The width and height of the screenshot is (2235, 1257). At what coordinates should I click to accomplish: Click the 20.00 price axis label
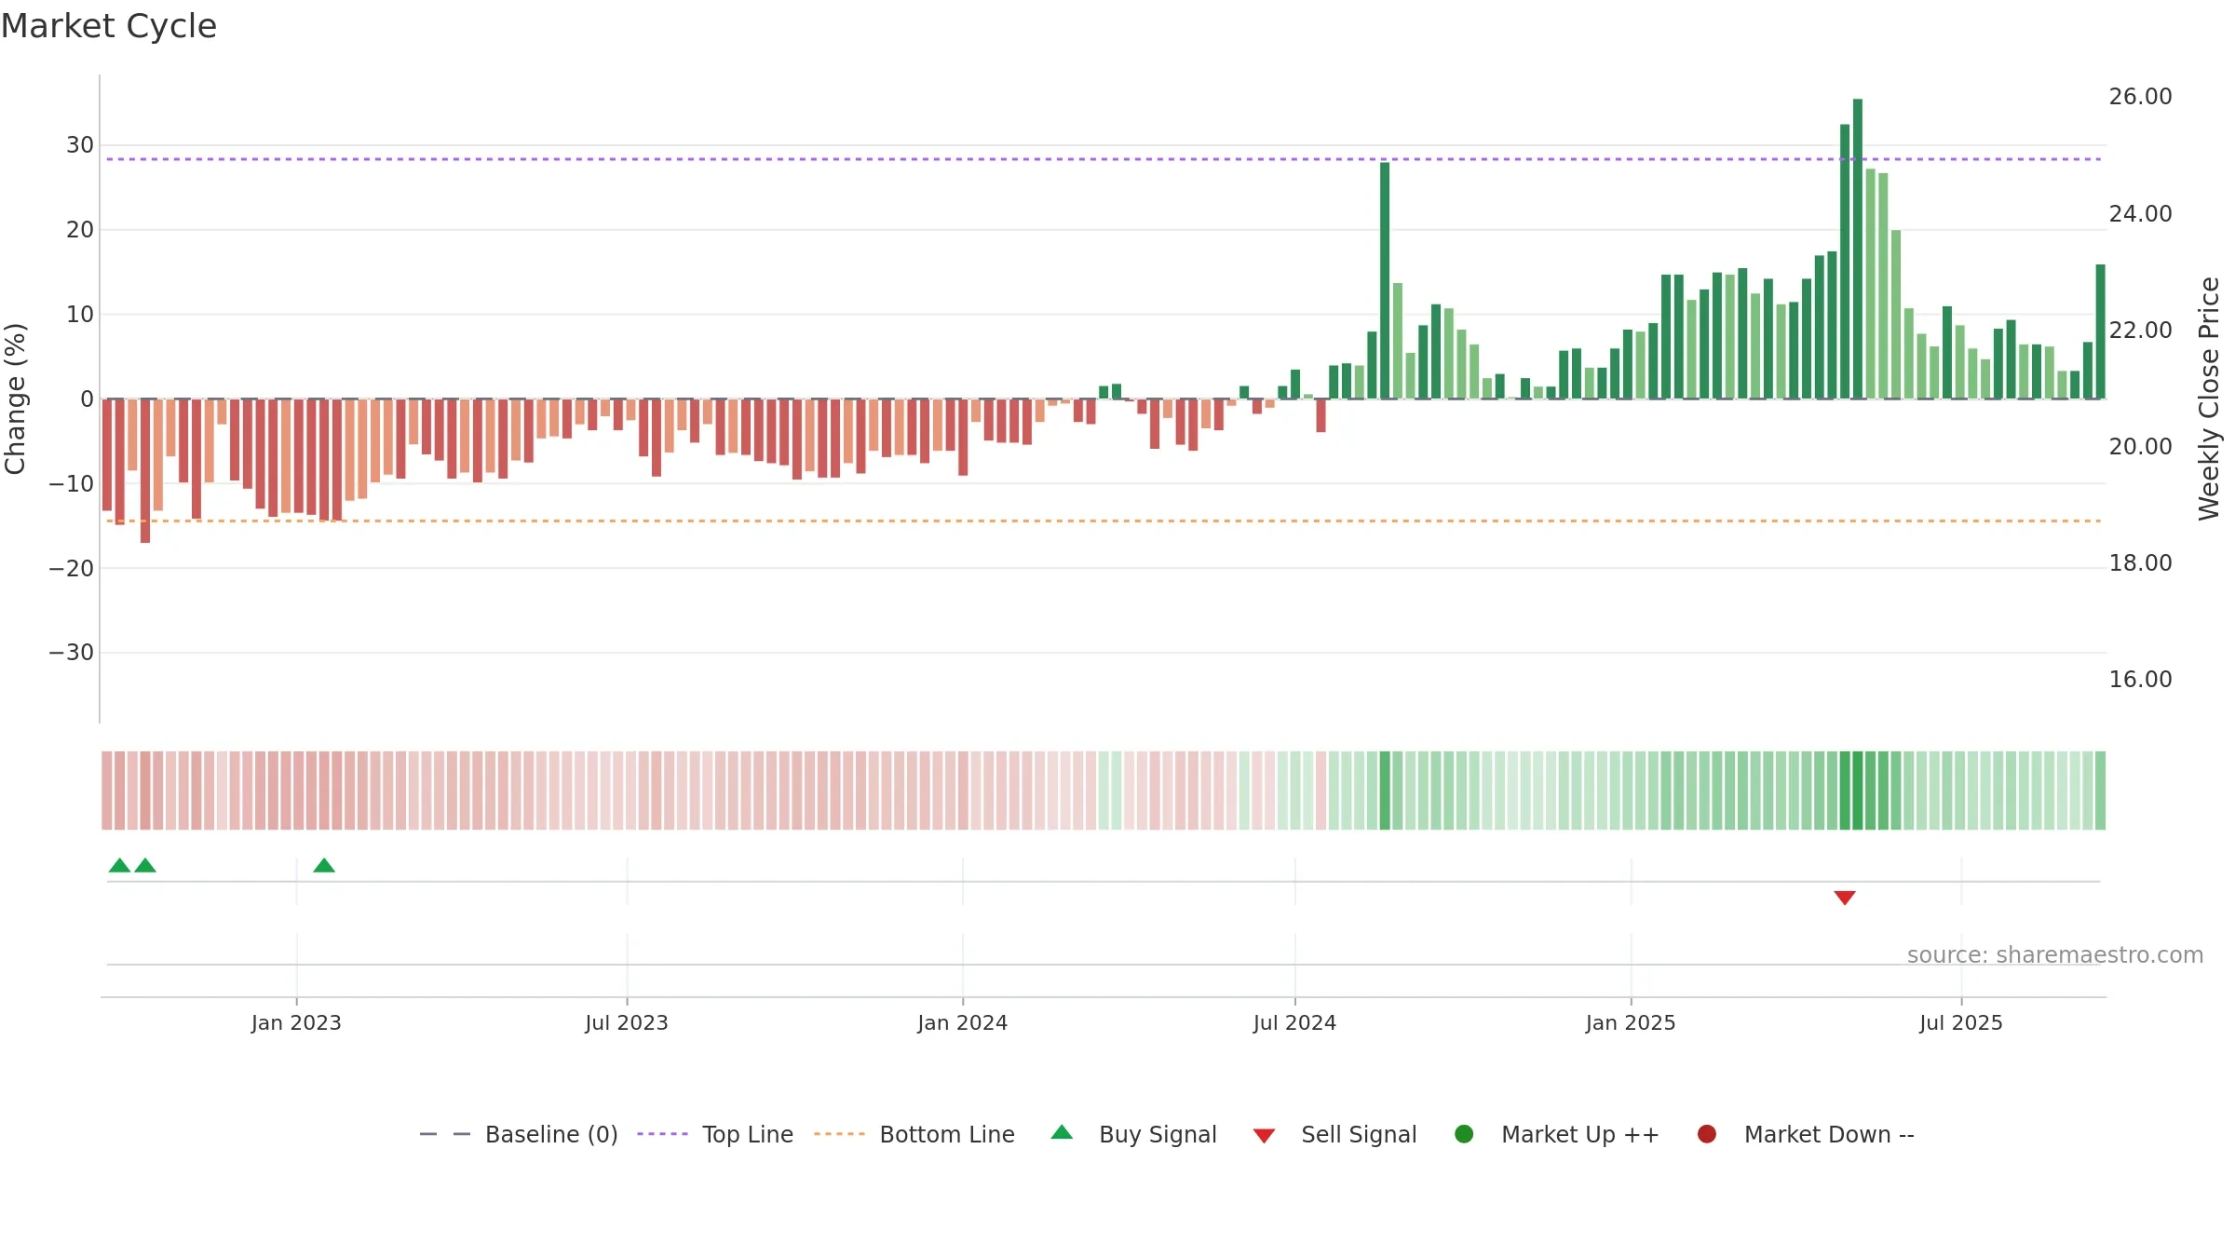coord(2140,447)
